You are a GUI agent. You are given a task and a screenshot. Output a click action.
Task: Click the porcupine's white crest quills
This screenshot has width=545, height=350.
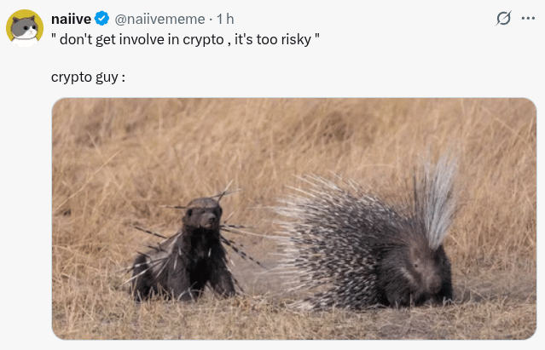(435, 198)
